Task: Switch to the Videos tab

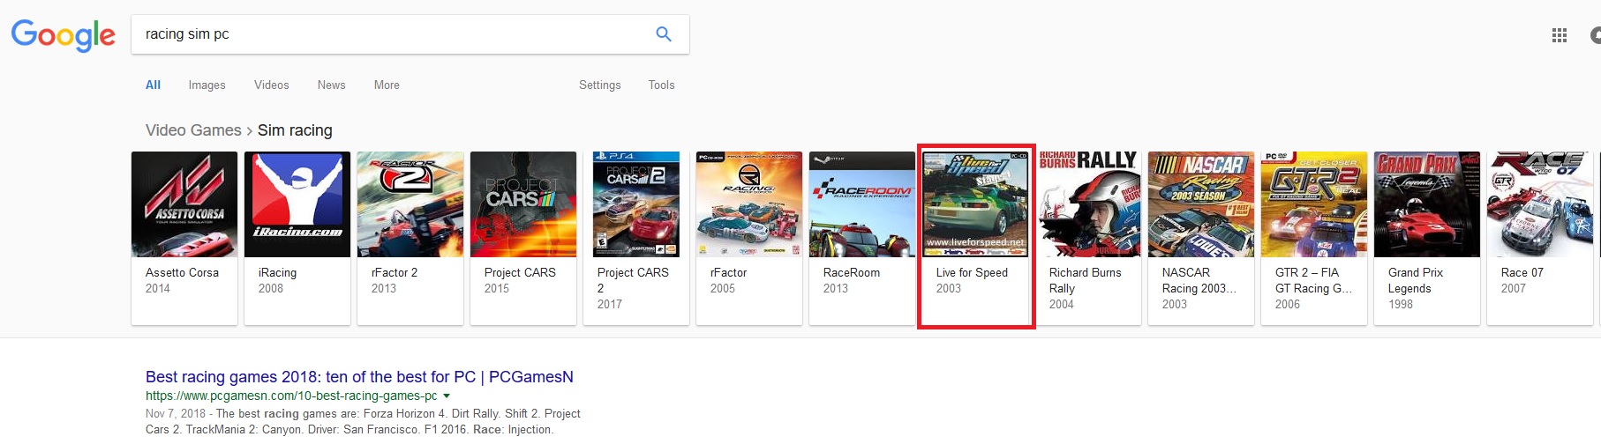Action: [x=271, y=85]
